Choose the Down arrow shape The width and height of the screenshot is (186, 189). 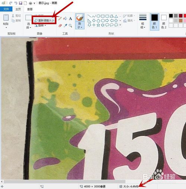(x=89, y=25)
